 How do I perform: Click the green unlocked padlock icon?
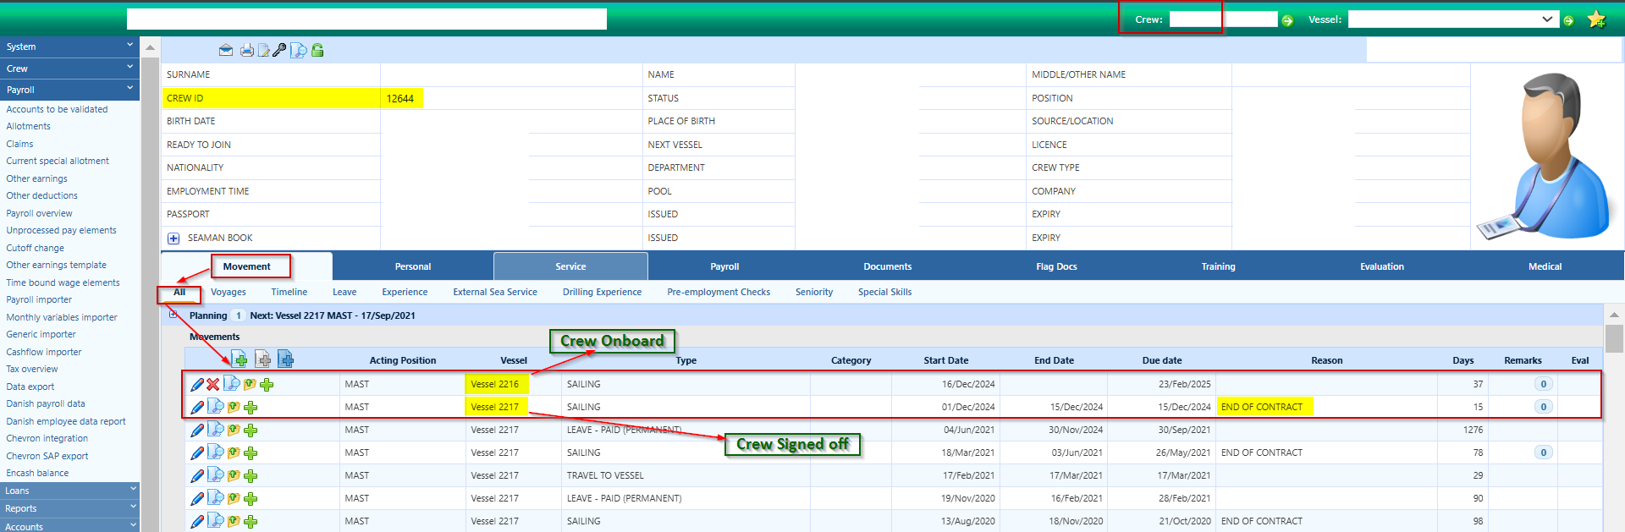(x=317, y=51)
